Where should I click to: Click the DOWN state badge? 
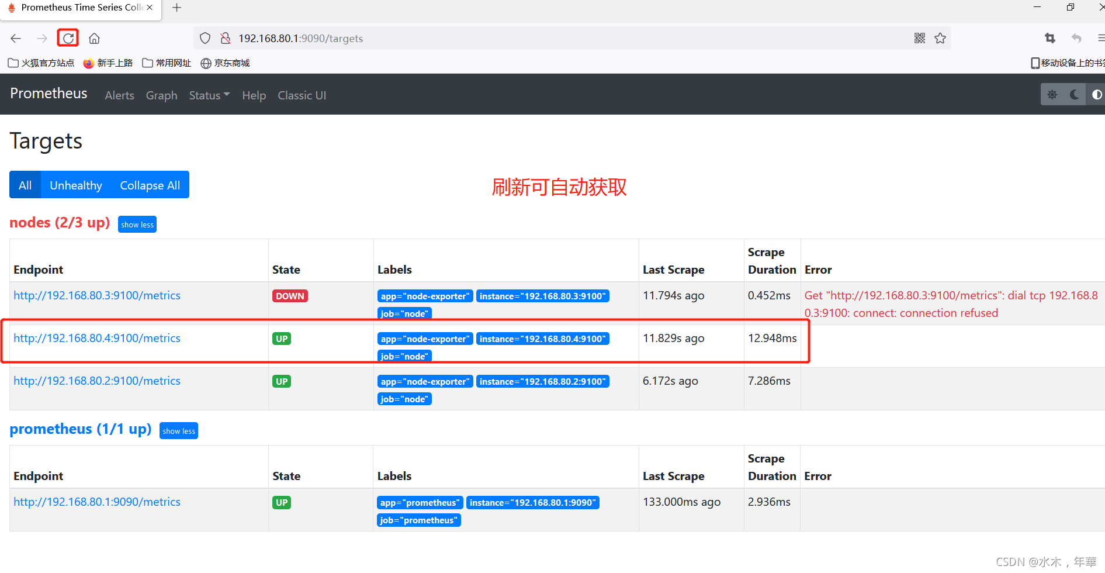(x=290, y=296)
